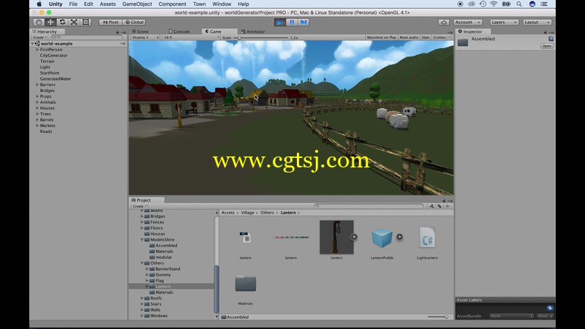The height and width of the screenshot is (329, 585).
Task: Select the lantern model thumbnail
Action: tap(336, 237)
